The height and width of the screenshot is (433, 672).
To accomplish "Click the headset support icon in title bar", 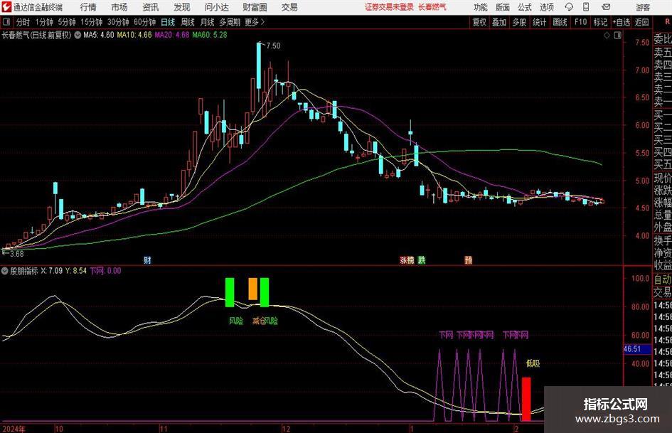I will point(569,7).
